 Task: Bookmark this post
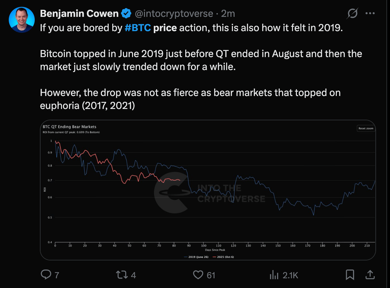pos(350,275)
